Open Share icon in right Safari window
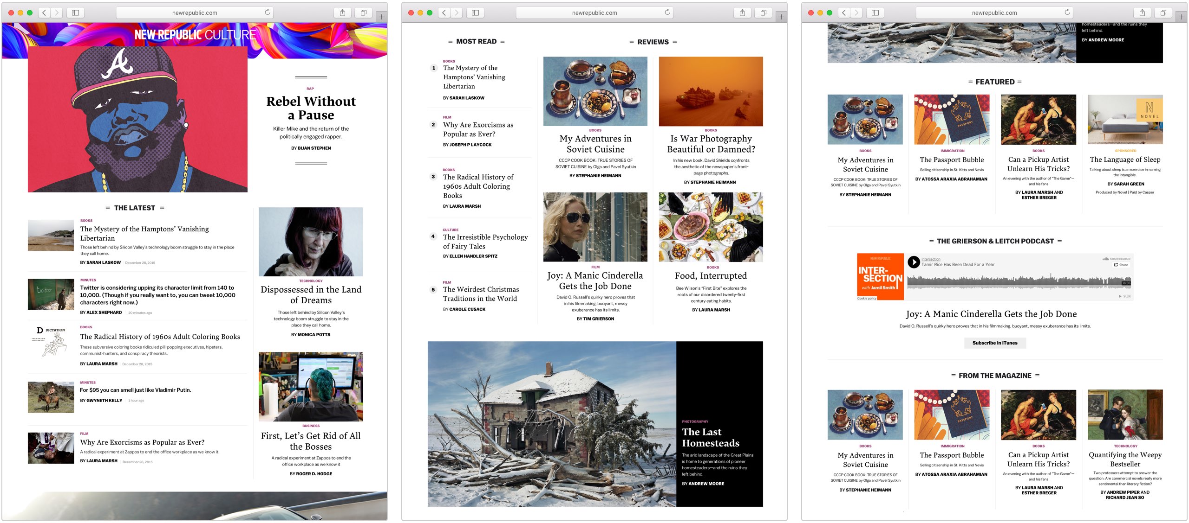 [1142, 13]
